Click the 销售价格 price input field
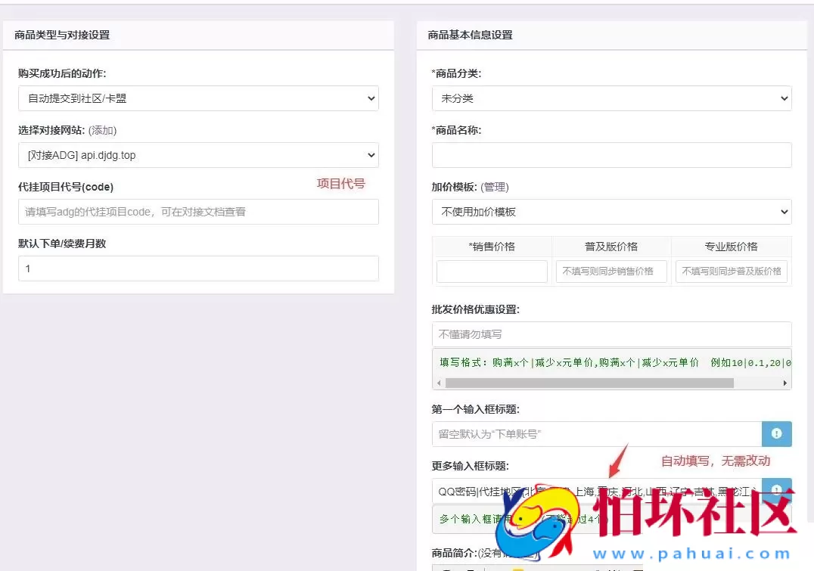Screen dimensions: 814x571 pyautogui.click(x=492, y=271)
